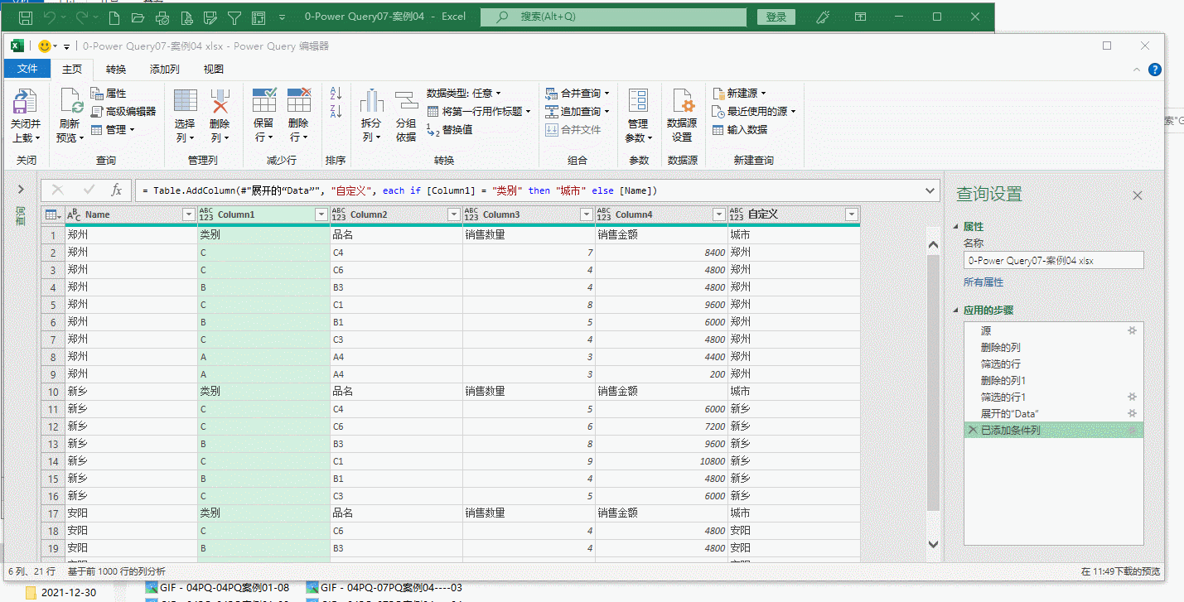Click the query name input field
The width and height of the screenshot is (1184, 602).
1053,260
